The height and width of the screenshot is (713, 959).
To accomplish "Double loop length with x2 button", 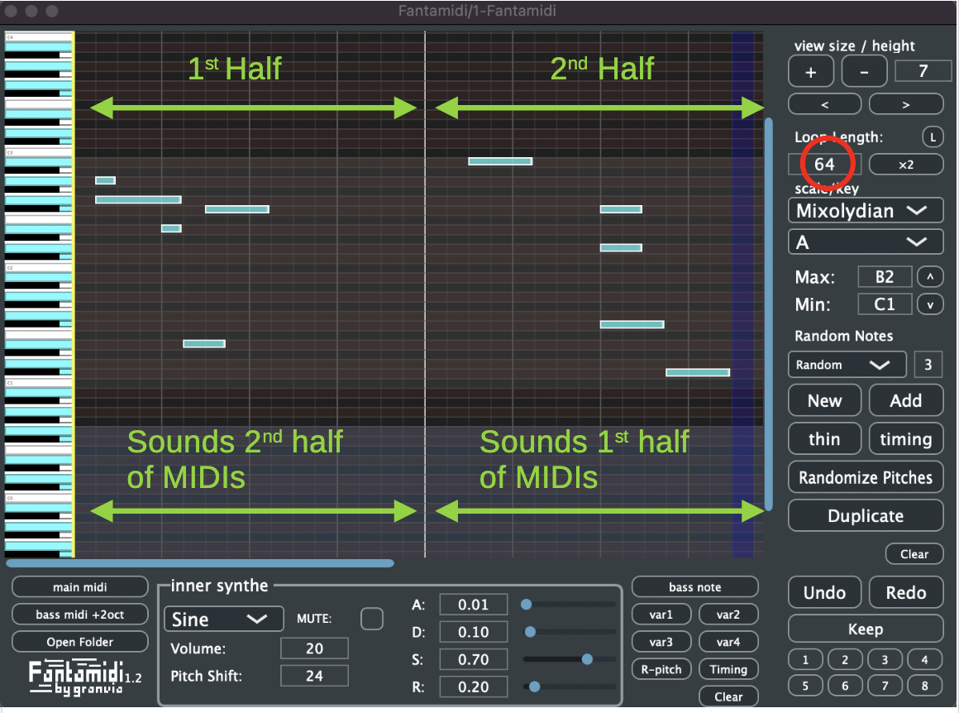I will coord(906,165).
